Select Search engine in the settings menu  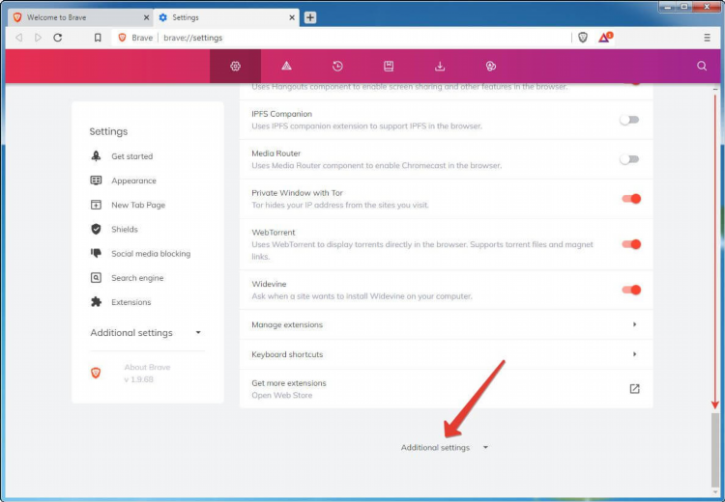click(137, 278)
